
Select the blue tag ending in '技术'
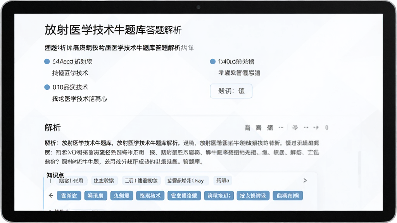pos(150,196)
